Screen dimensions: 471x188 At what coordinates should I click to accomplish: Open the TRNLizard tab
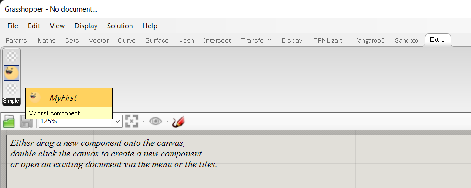pos(328,40)
